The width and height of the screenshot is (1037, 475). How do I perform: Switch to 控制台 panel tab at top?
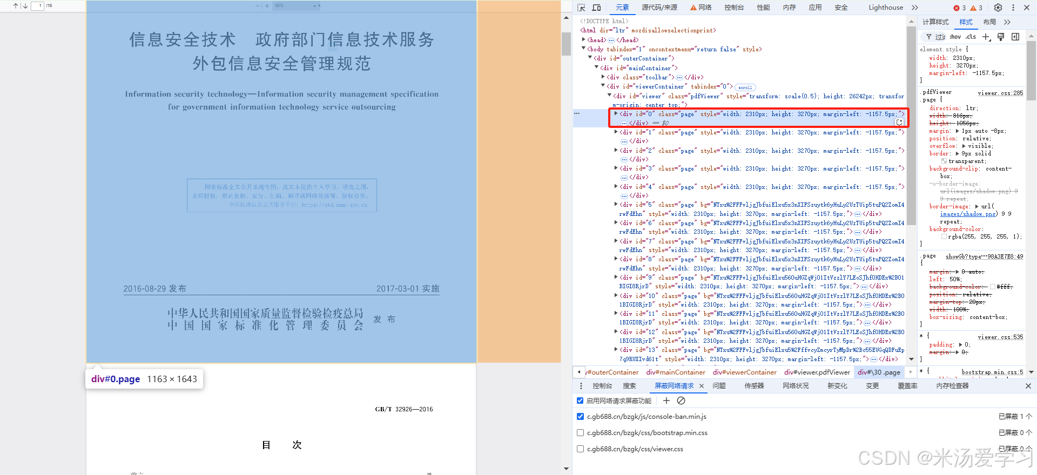click(x=734, y=8)
